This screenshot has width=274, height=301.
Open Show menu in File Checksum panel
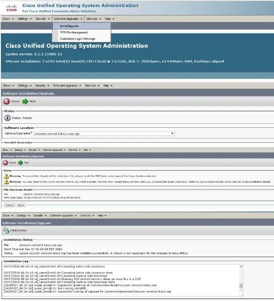click(x=7, y=150)
